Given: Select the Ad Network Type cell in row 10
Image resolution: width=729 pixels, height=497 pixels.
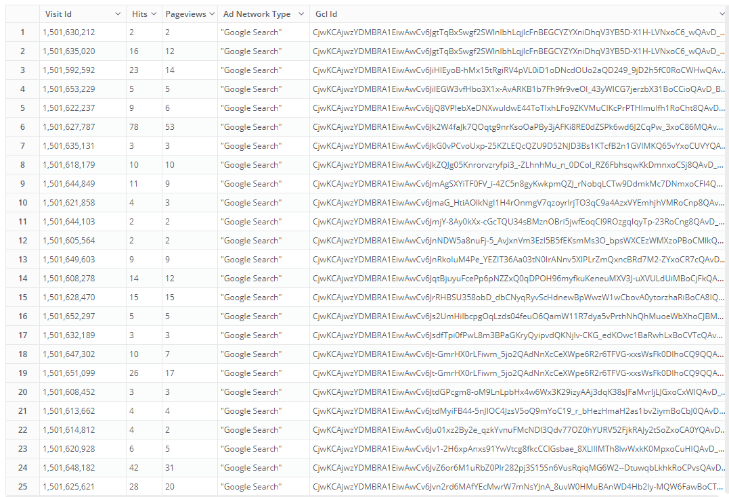Looking at the screenshot, I should pos(251,203).
